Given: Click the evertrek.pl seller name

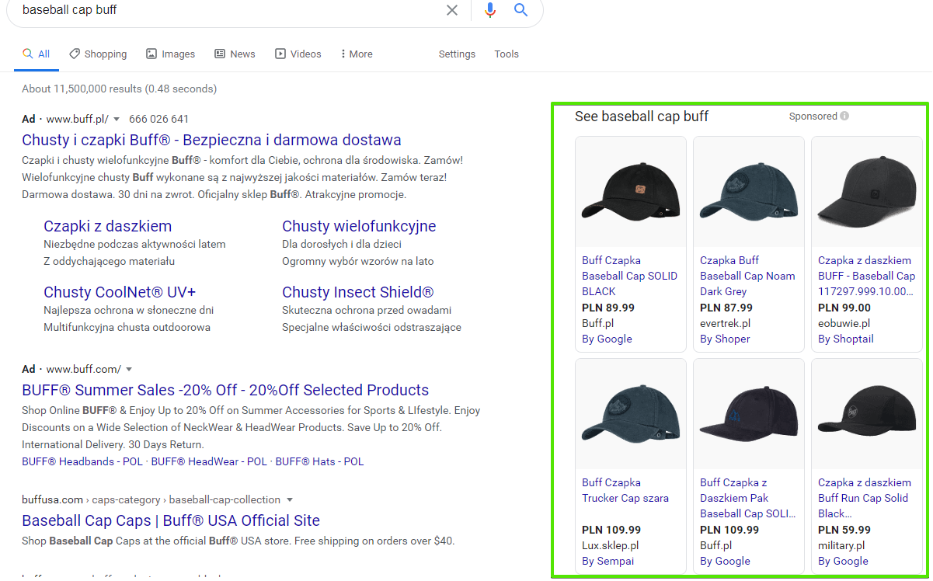Looking at the screenshot, I should coord(725,323).
